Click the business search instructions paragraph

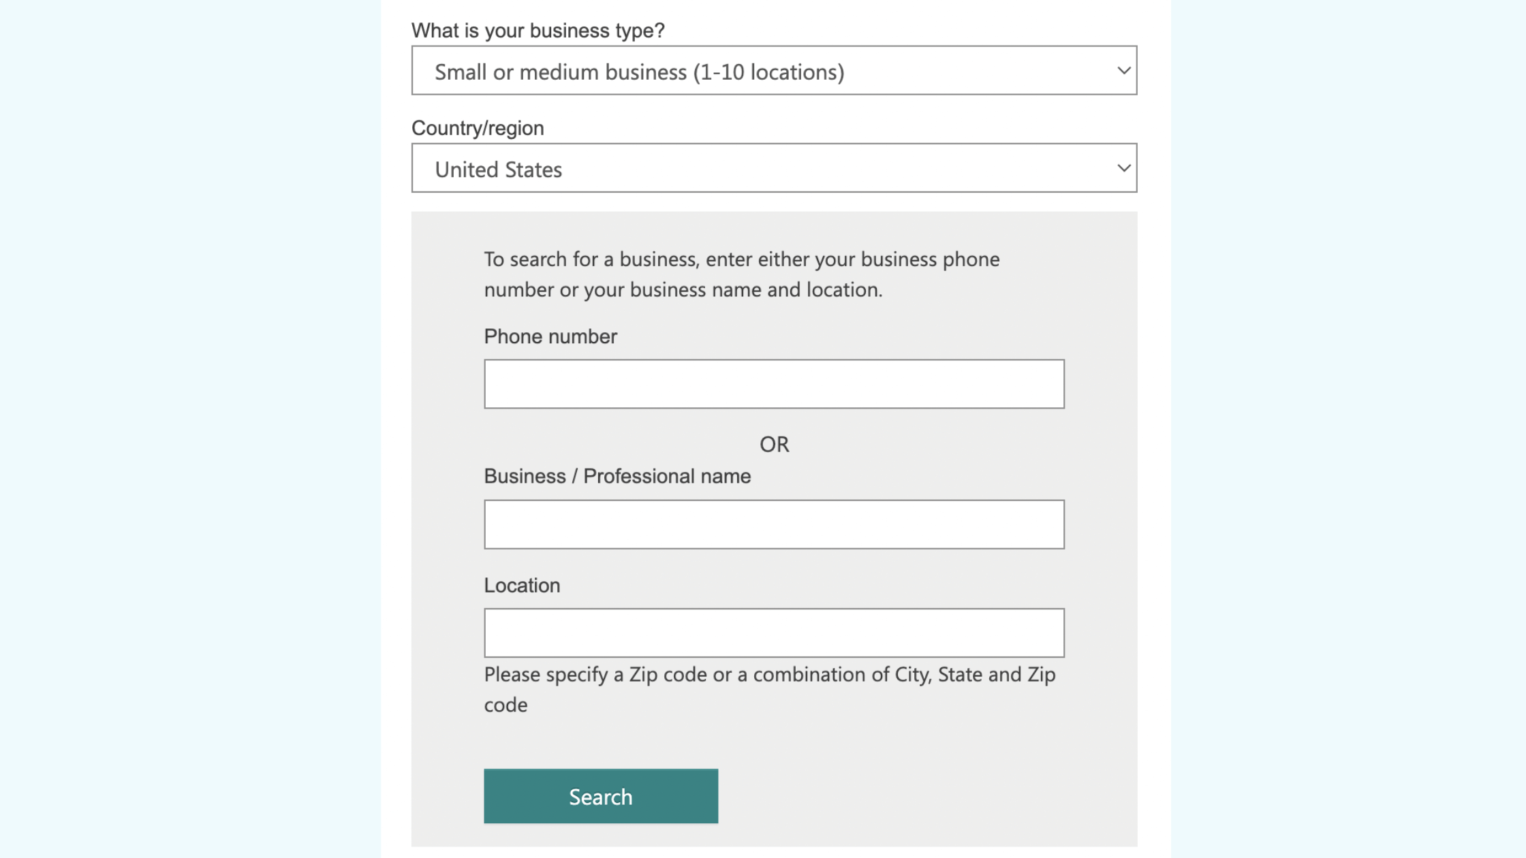742,274
